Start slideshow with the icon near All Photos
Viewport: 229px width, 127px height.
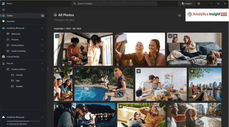point(179,15)
